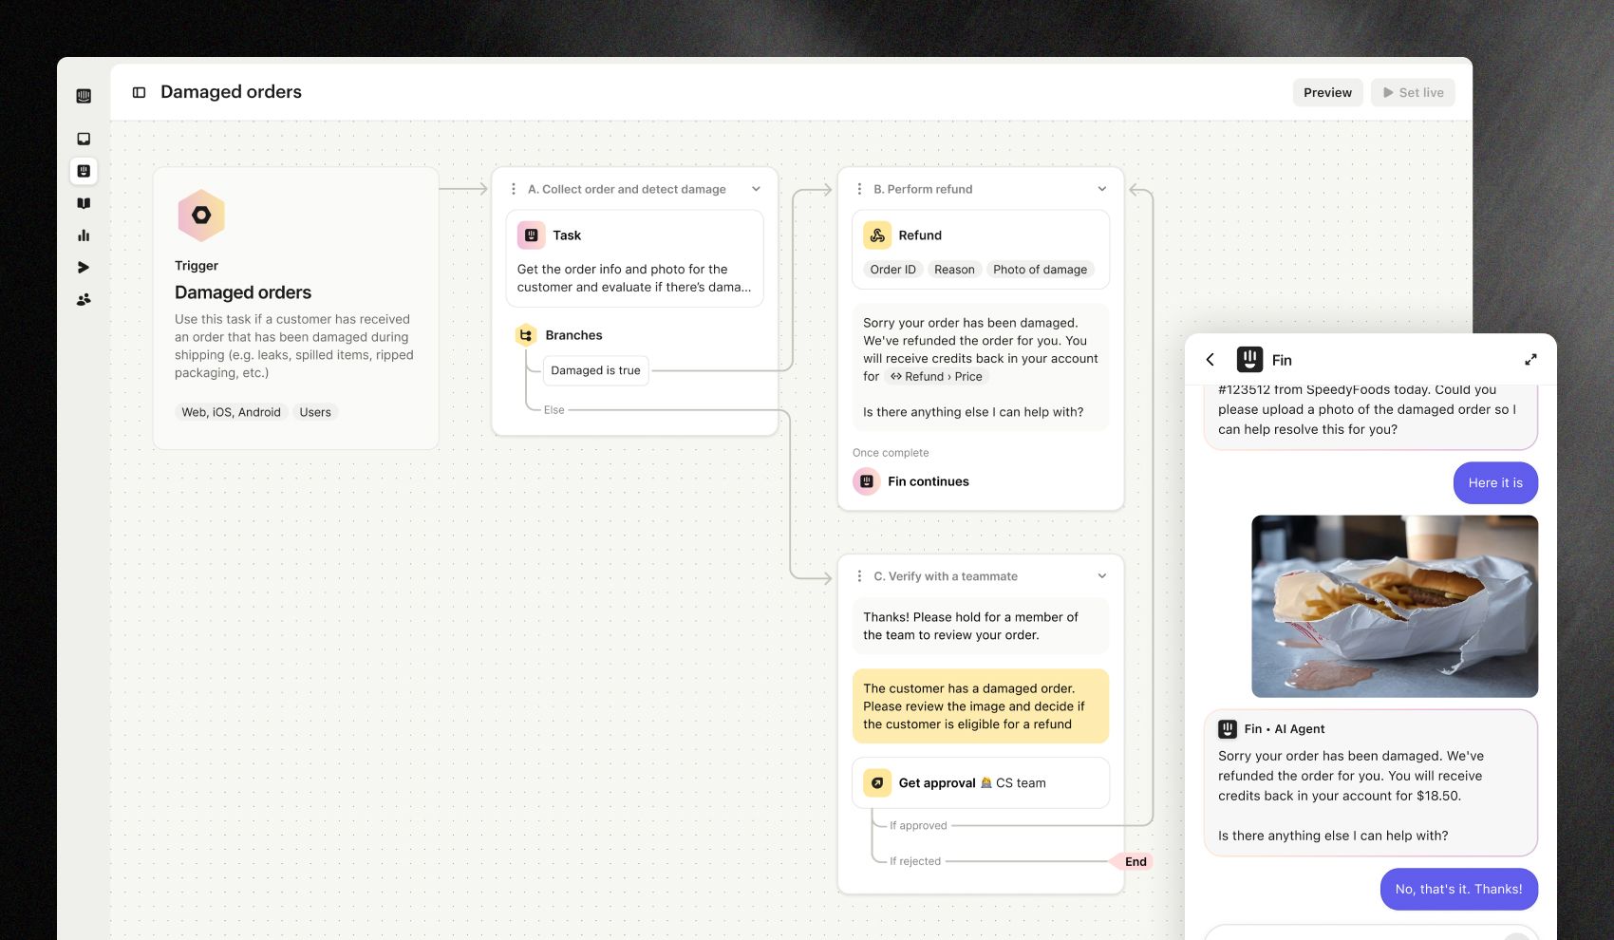Select the Fin AI agent sidebar icon
Screen dimensions: 1614x940
tap(84, 171)
